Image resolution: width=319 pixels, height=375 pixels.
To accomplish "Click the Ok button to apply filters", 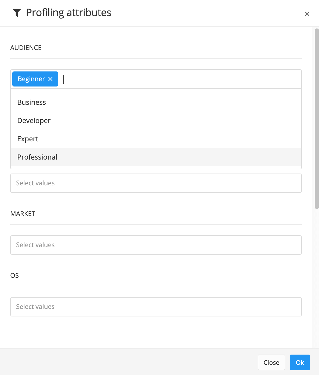I will [x=300, y=362].
